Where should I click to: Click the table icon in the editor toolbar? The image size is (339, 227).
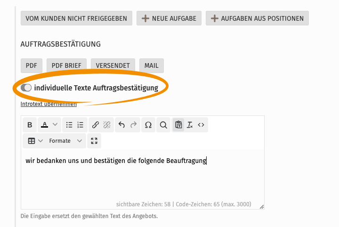tap(32, 141)
